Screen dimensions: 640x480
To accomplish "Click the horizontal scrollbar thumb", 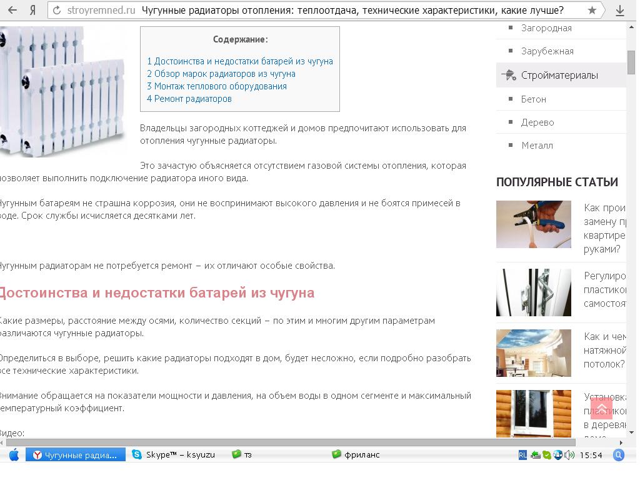I will point(291,442).
